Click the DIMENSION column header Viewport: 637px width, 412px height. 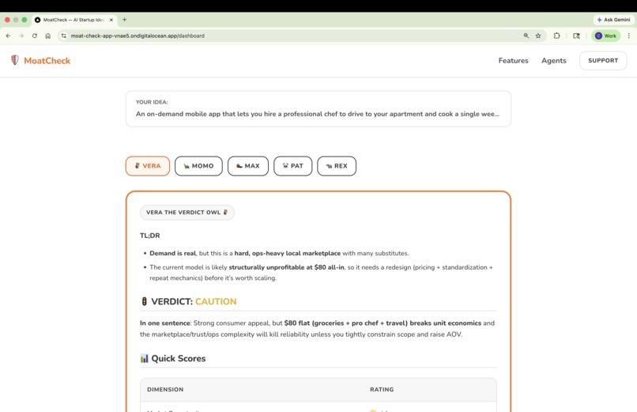[x=165, y=389]
